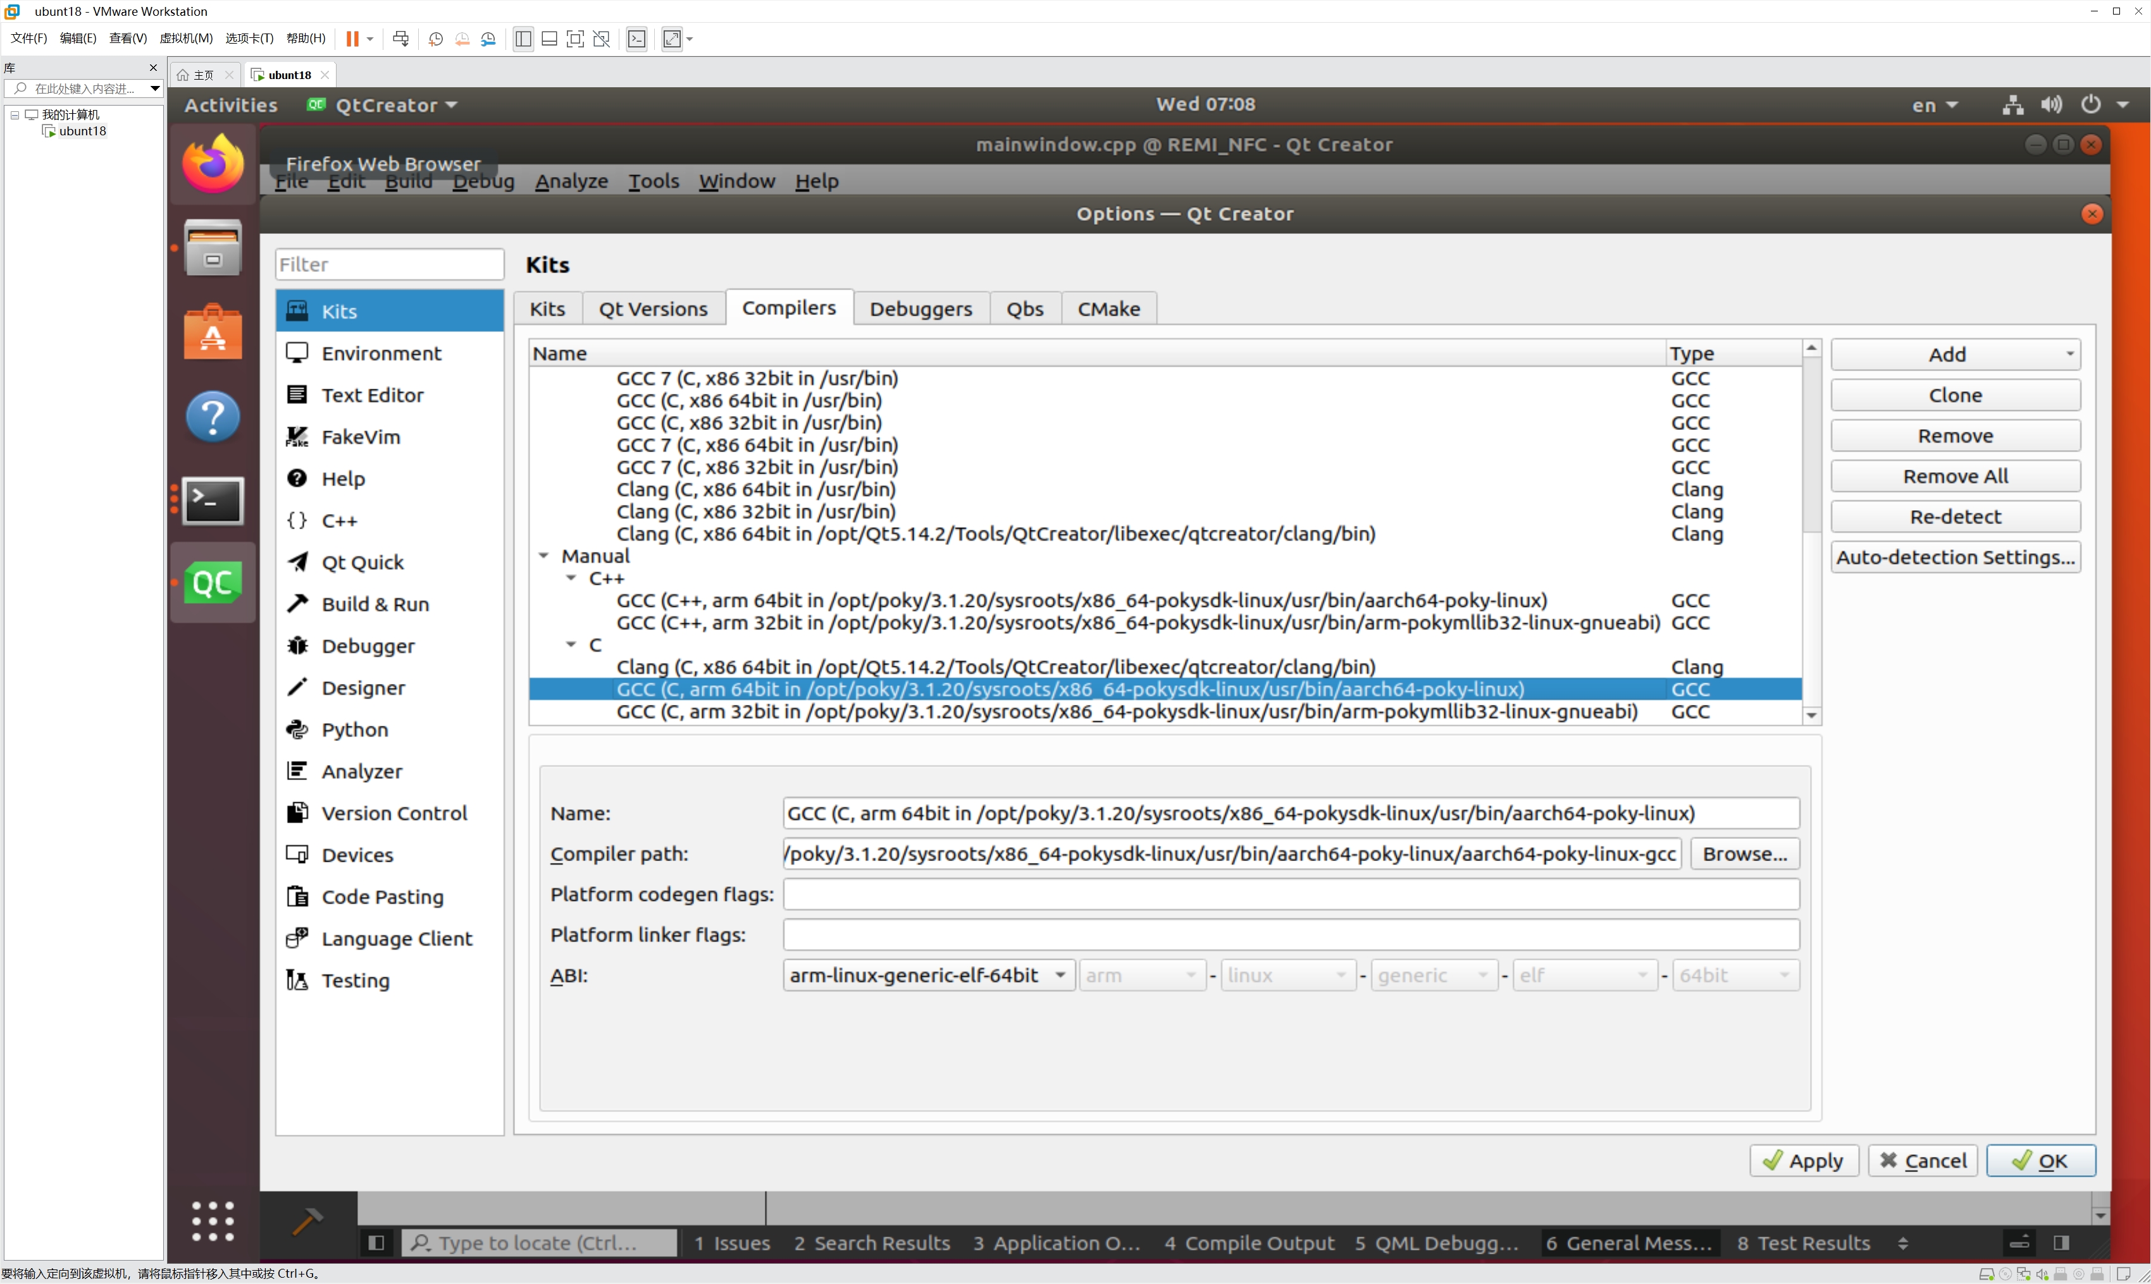Toggle Qt Creator right sidebar button
The width and height of the screenshot is (2151, 1284).
coord(2061,1244)
